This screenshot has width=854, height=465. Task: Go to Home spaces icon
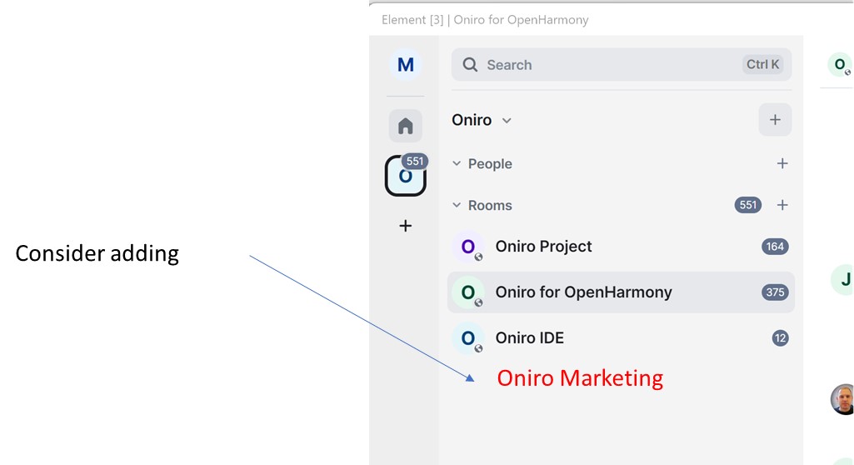(x=405, y=126)
